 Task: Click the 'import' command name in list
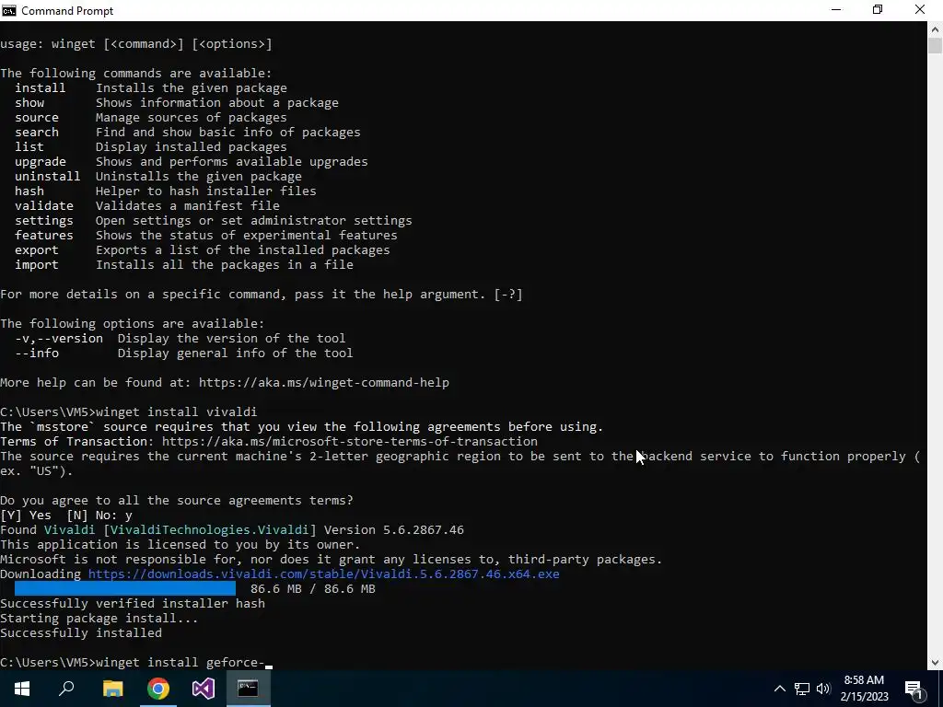coord(37,264)
